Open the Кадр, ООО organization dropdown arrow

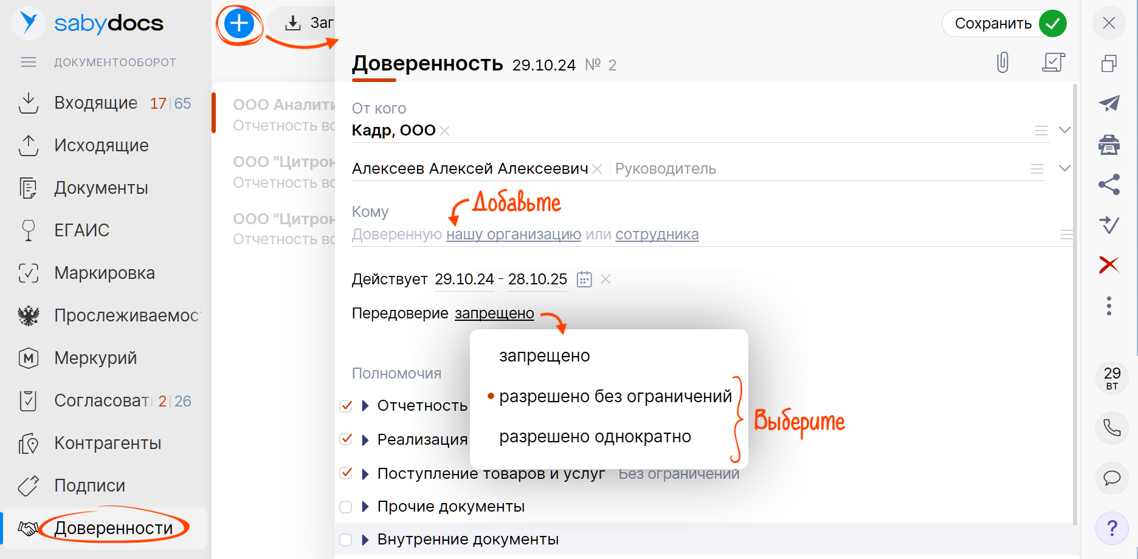tap(1064, 130)
